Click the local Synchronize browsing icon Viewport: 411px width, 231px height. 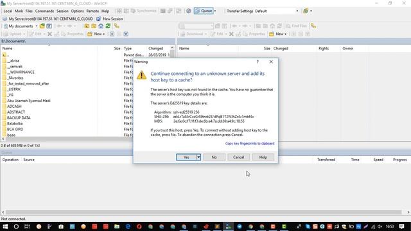point(117,26)
